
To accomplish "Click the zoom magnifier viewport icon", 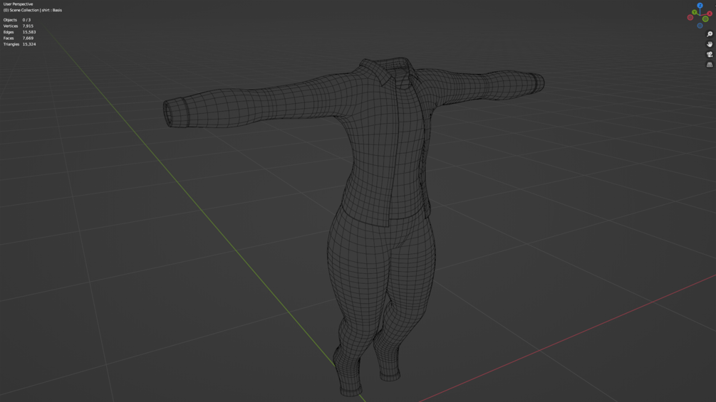I will (x=710, y=34).
